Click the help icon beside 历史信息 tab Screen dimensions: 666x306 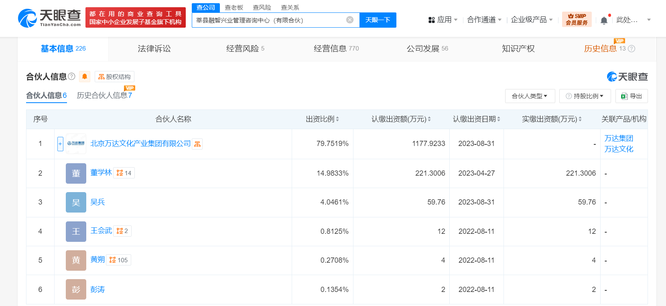(x=631, y=49)
